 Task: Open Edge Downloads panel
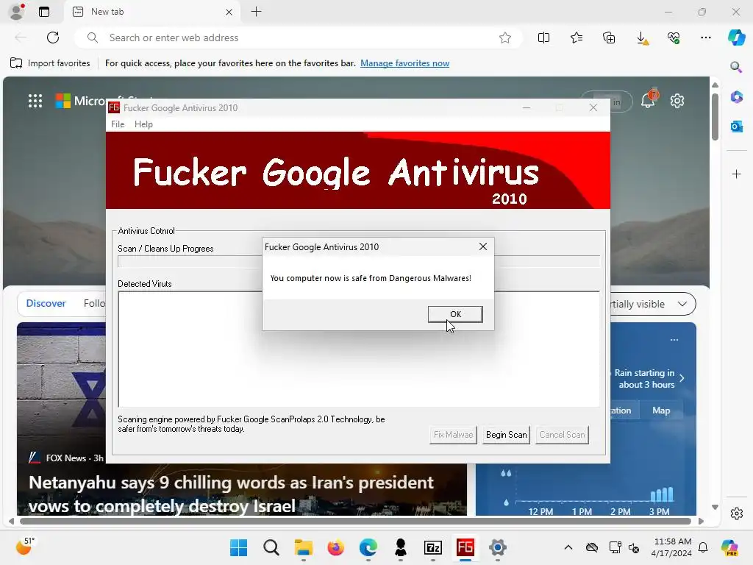click(x=641, y=38)
